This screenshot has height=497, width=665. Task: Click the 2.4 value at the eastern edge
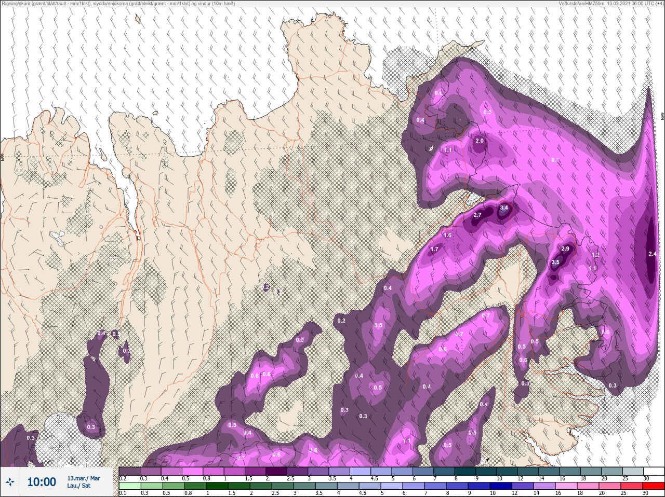point(653,254)
